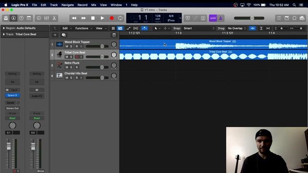Enable input monitoring on Wood Block Topper
The height and width of the screenshot is (173, 308).
click(81, 47)
